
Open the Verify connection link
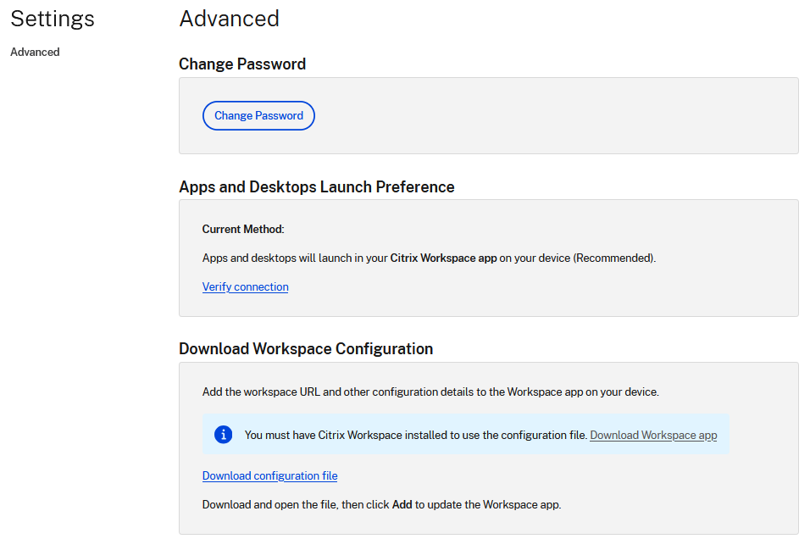pos(245,287)
